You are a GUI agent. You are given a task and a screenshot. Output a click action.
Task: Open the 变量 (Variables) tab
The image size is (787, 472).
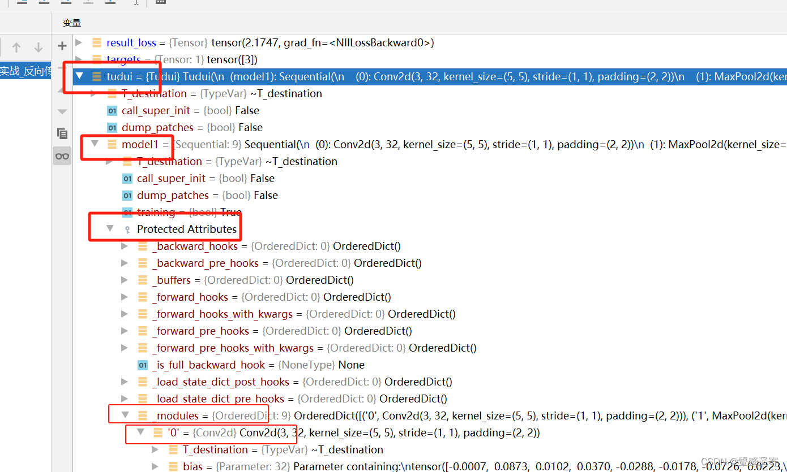click(x=72, y=23)
